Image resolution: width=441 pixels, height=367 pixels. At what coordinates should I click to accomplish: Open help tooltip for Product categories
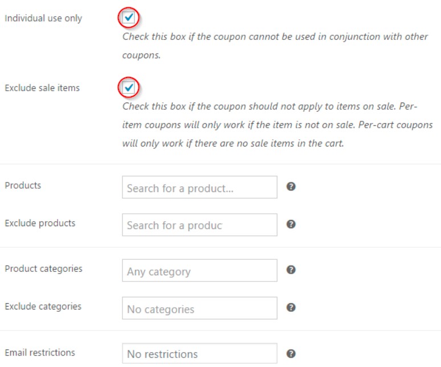pos(291,270)
